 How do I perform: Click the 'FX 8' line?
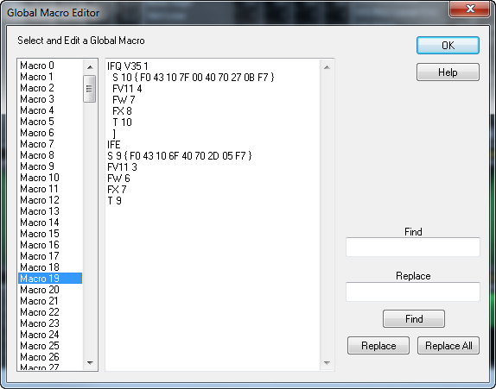(x=122, y=111)
